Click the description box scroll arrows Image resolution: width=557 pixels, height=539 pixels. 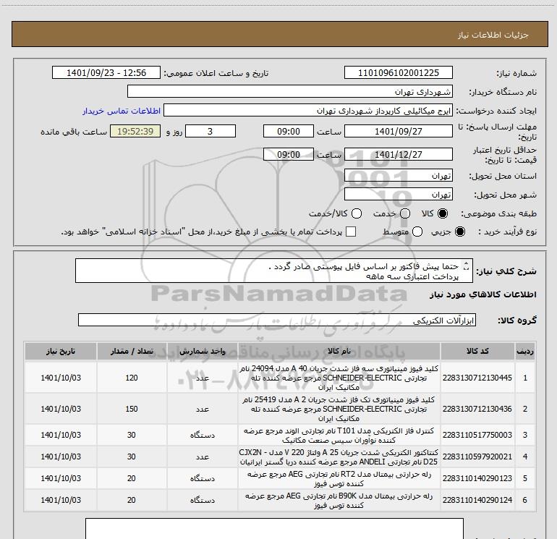coord(467,266)
